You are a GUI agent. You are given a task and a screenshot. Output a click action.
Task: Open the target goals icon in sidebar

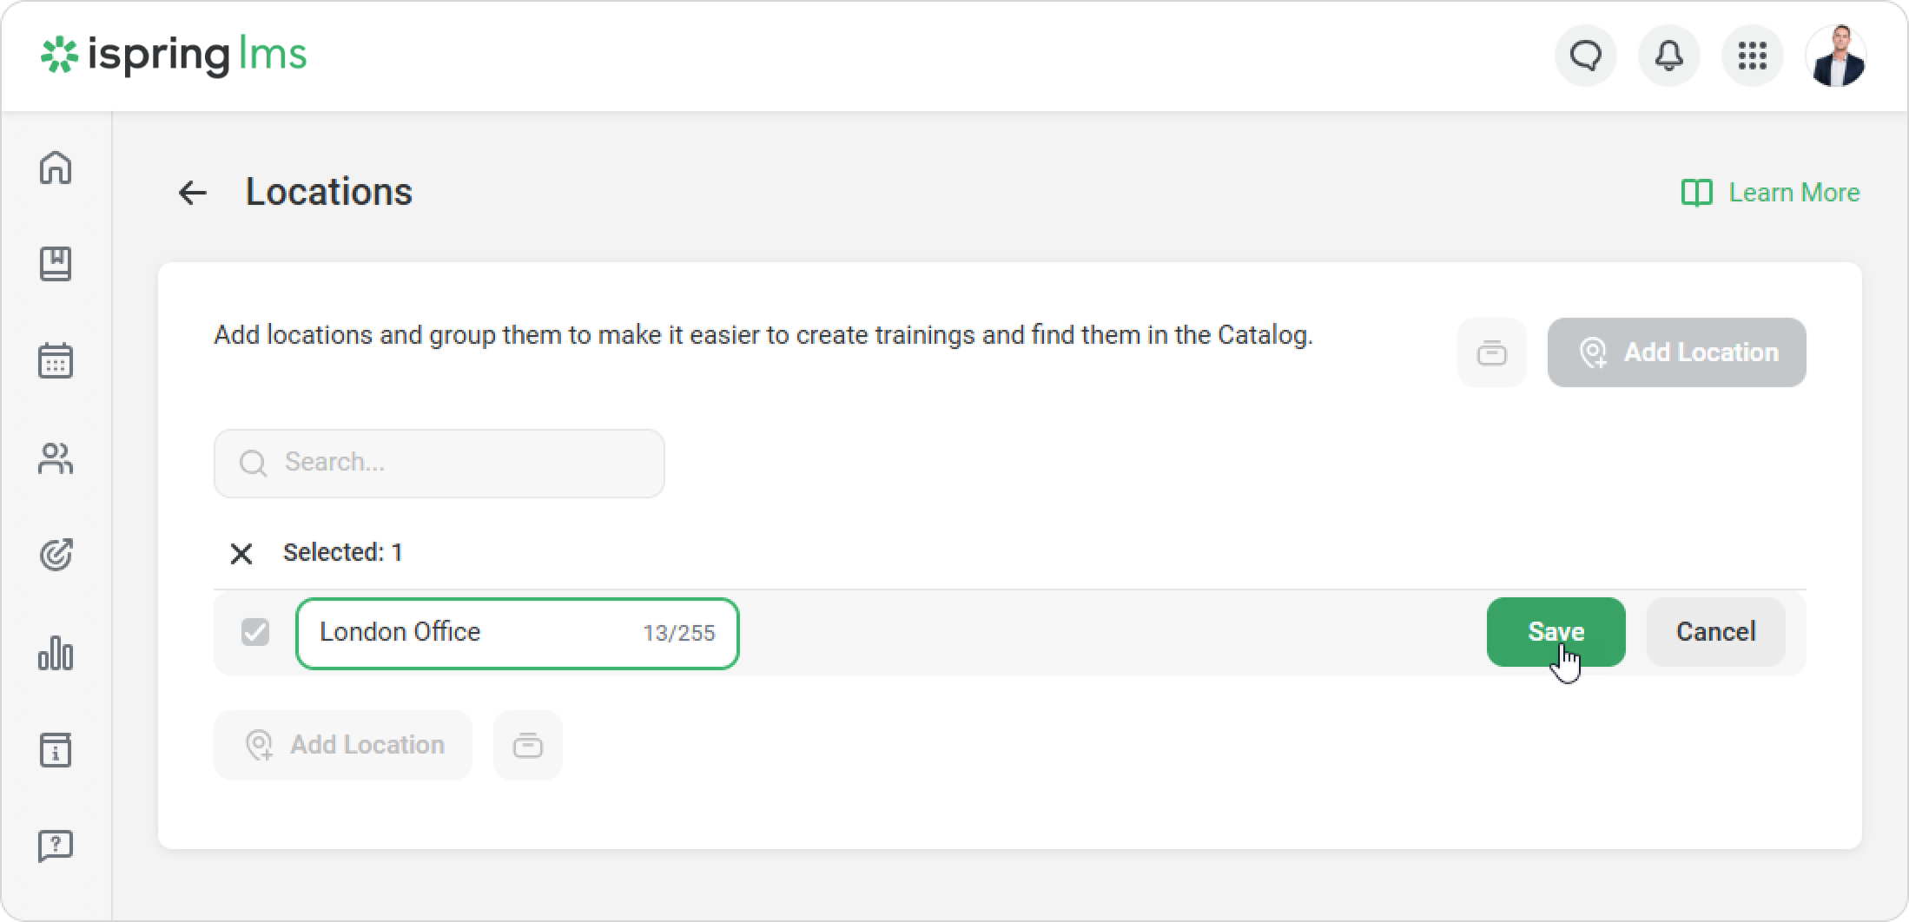tap(56, 555)
